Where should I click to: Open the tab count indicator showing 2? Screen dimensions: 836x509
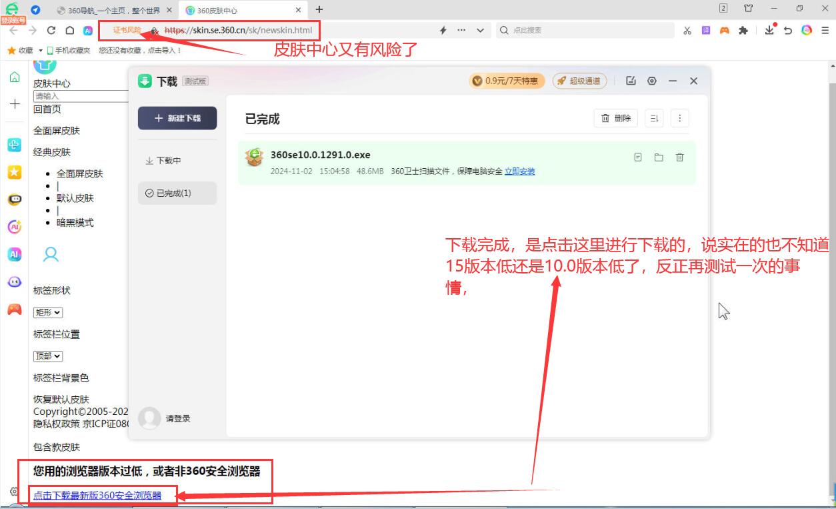coord(723,9)
